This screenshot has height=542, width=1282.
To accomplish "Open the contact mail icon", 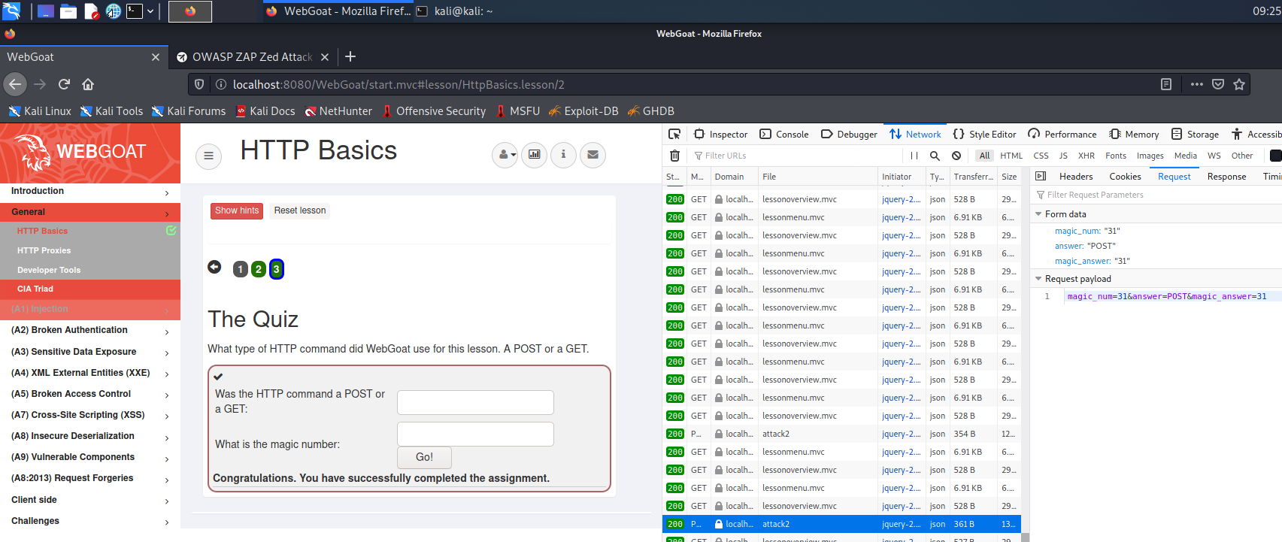I will 593,155.
